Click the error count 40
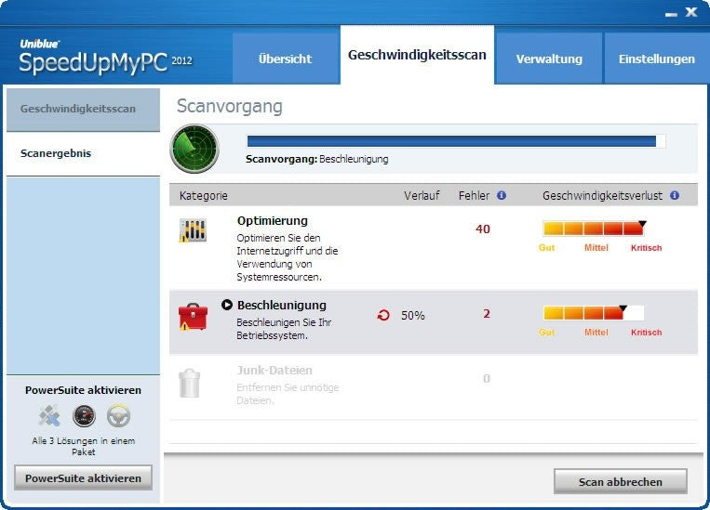 click(x=483, y=229)
